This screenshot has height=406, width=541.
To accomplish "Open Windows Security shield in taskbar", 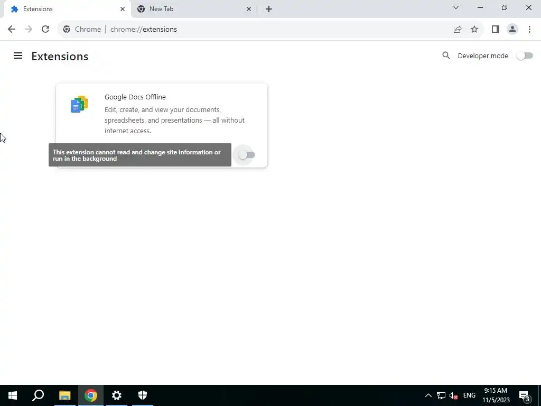I will click(143, 395).
